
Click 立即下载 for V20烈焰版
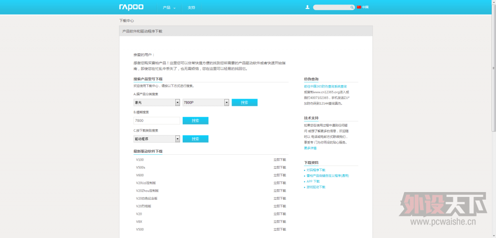pyautogui.click(x=279, y=206)
